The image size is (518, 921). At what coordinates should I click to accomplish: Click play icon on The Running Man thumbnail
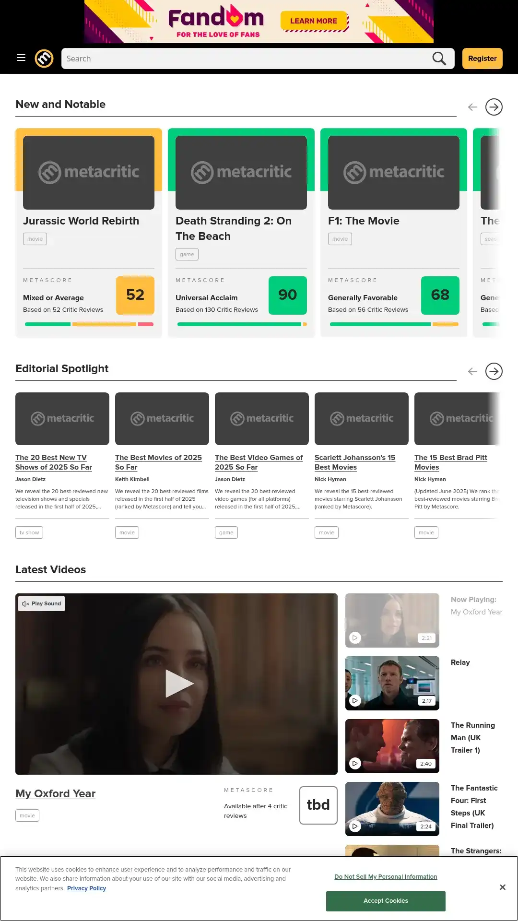(x=355, y=763)
